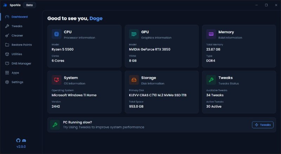Open the Utilities page label

click(17, 54)
